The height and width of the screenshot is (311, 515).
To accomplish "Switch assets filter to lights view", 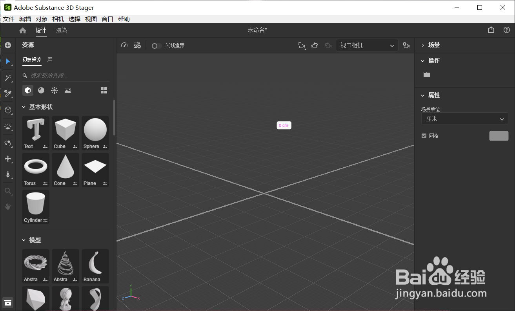I will [55, 90].
